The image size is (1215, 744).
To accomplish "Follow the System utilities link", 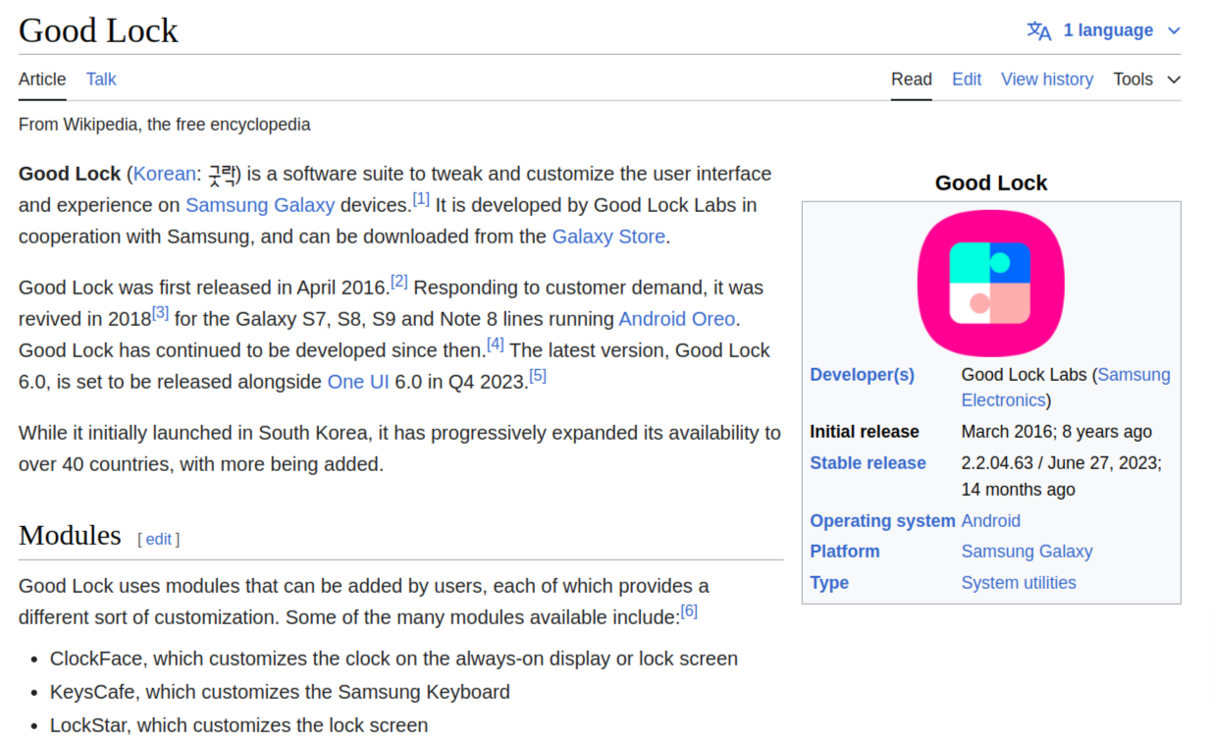I will pyautogui.click(x=1019, y=583).
